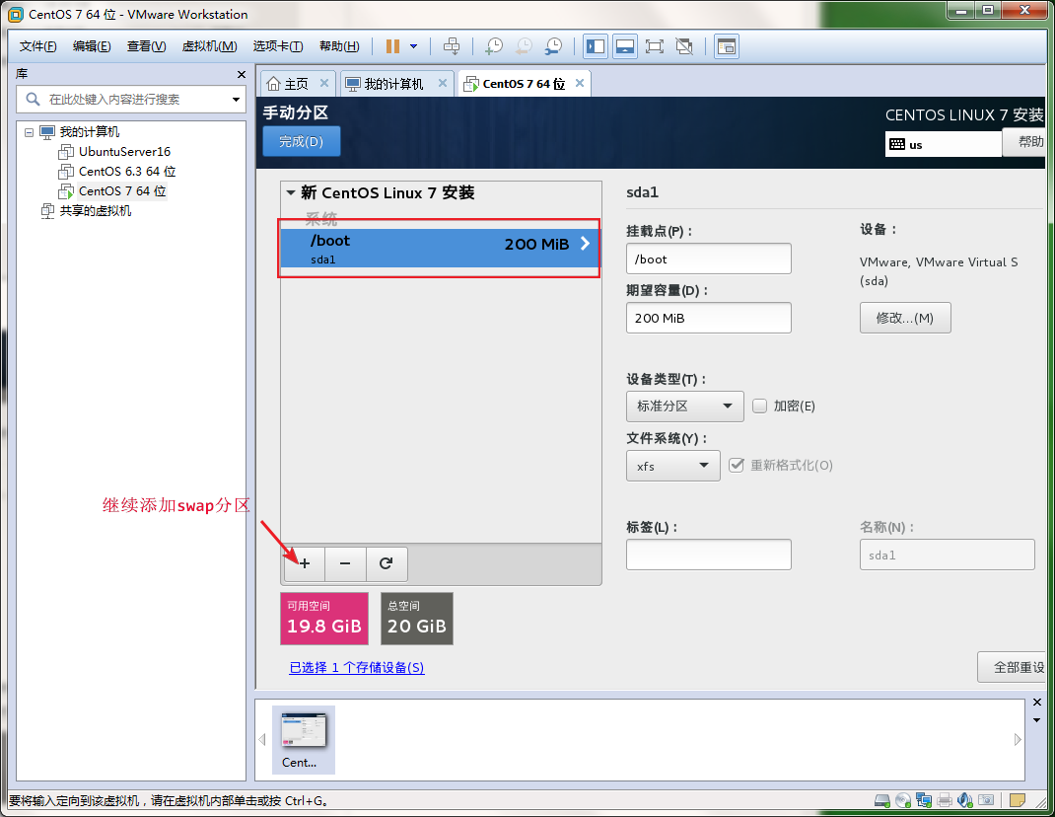
Task: Collapse the 我的计算机 tree node
Action: pyautogui.click(x=29, y=132)
